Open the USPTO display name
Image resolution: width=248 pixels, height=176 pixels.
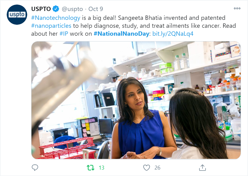click(41, 9)
